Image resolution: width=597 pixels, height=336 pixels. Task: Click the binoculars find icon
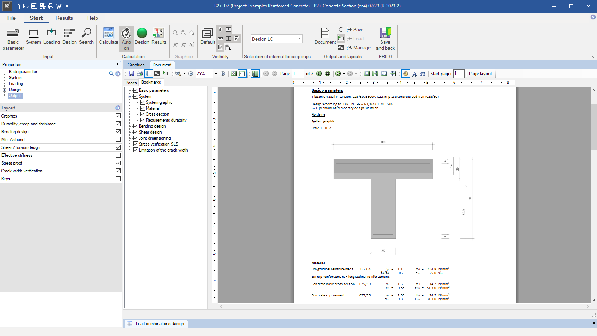tap(423, 74)
